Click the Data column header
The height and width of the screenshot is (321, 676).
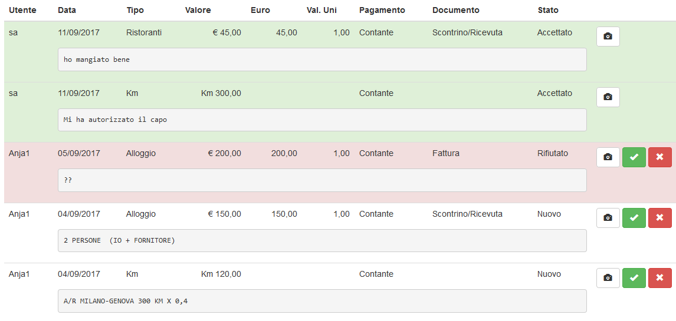pos(67,10)
